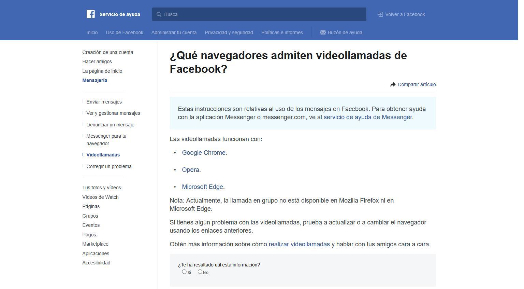Viewport: 524px width, 289px height.
Task: Open the realizar videollamadas link
Action: pyautogui.click(x=299, y=244)
